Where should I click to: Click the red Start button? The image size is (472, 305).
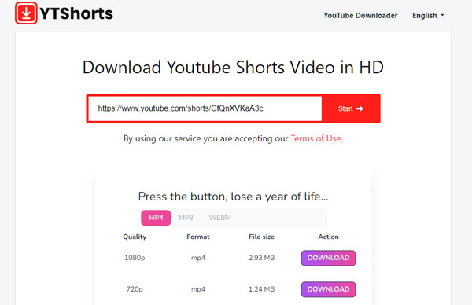point(351,108)
